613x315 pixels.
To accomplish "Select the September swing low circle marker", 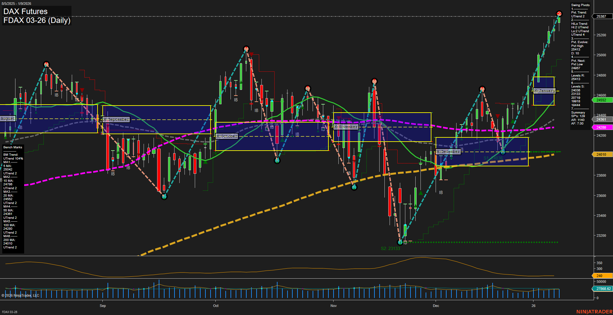I will point(164,197).
